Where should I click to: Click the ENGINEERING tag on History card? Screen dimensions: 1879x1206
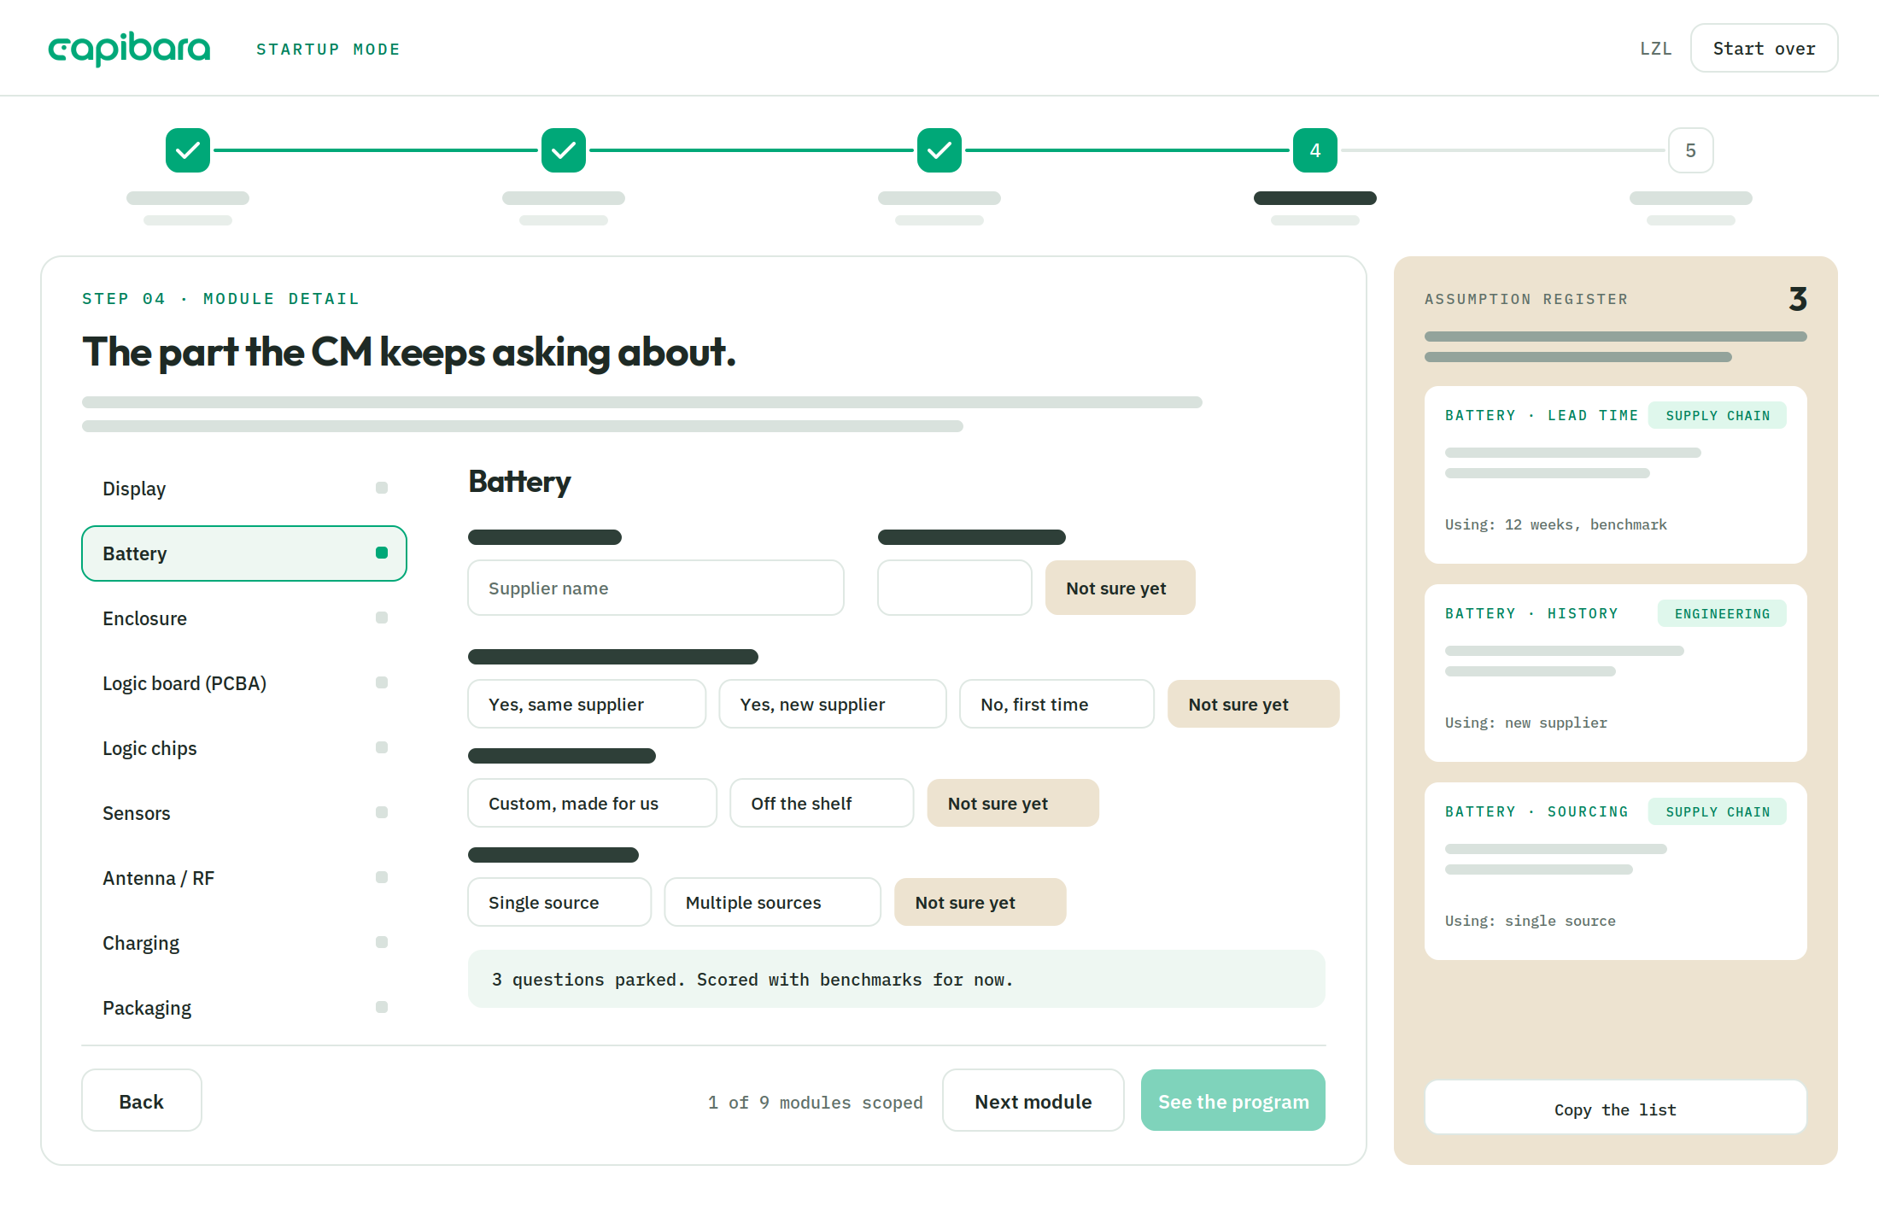point(1722,613)
